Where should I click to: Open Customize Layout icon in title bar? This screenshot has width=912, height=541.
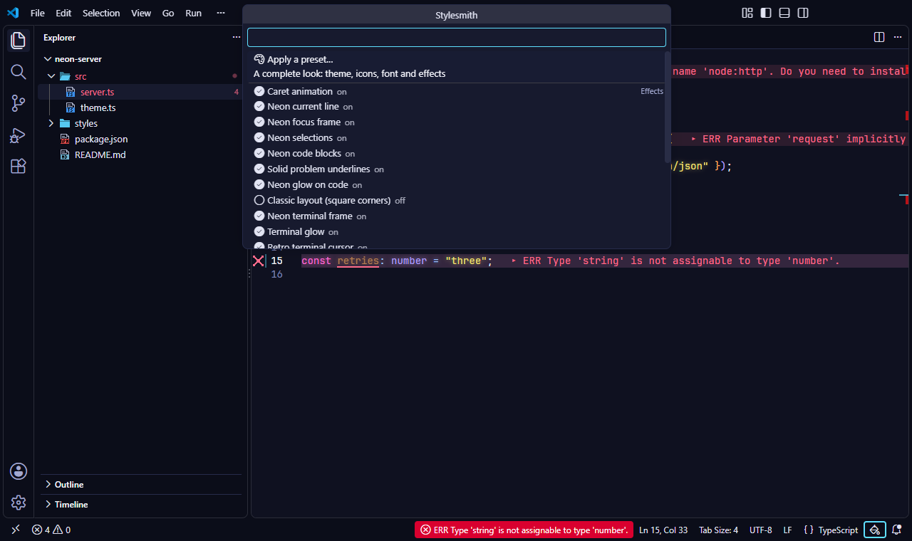coord(747,13)
